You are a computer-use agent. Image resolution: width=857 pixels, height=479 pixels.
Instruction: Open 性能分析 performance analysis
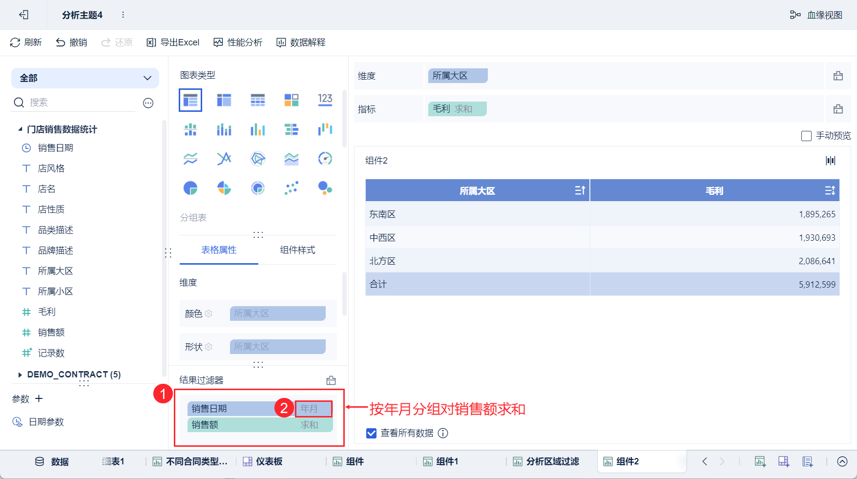tap(238, 42)
